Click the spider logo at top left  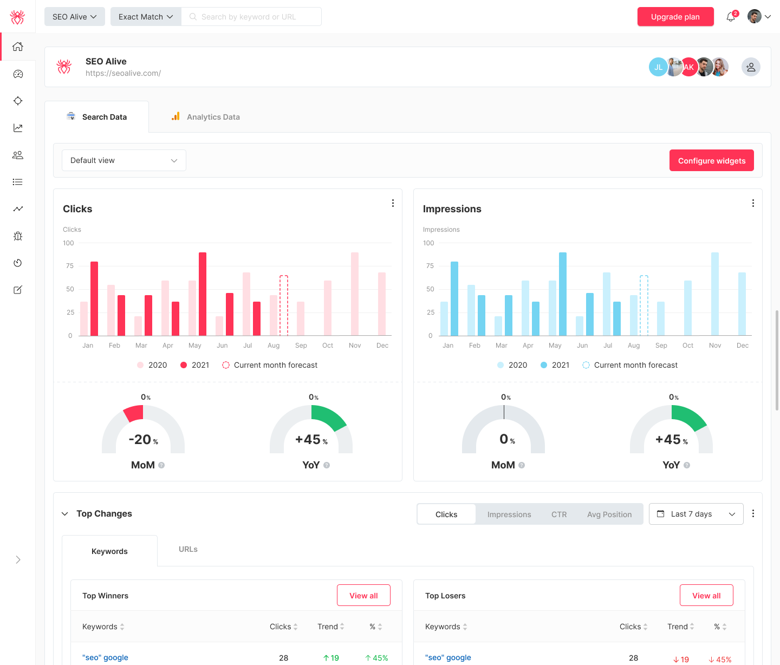point(17,17)
